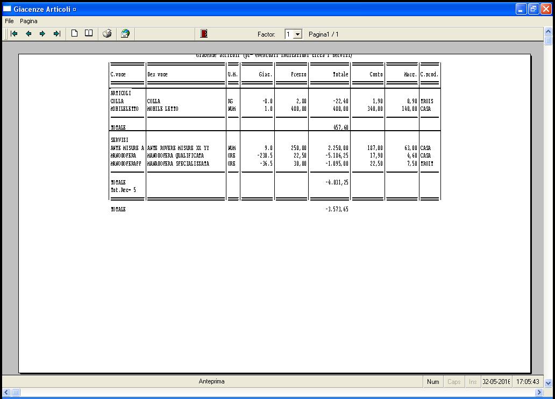This screenshot has height=399, width=555.
Task: Select single page view icon
Action: pyautogui.click(x=75, y=33)
